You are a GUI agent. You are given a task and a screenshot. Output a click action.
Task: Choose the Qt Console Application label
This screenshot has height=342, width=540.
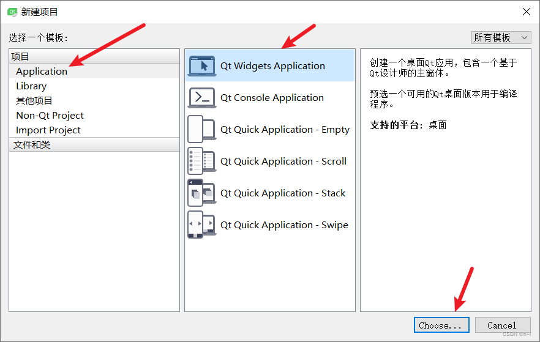click(272, 98)
